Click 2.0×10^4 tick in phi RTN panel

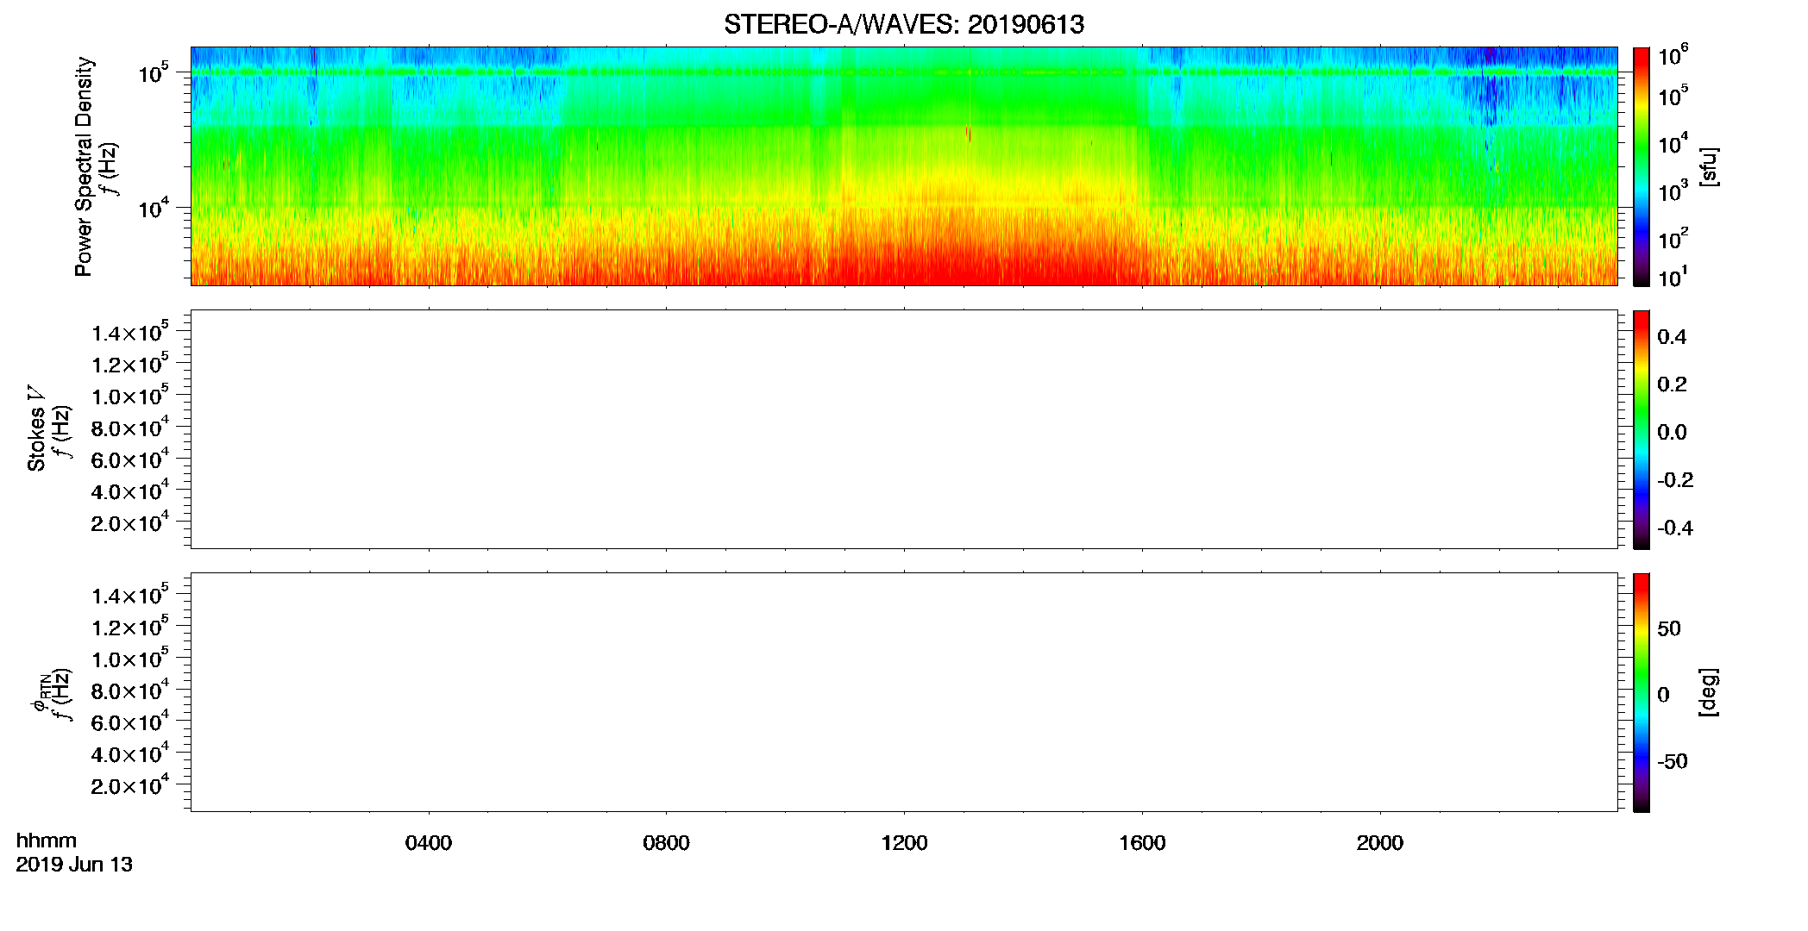point(130,785)
